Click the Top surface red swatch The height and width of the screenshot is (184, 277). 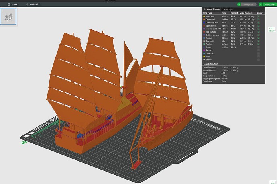pos(204,32)
